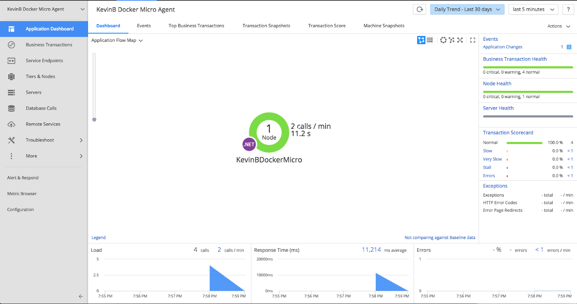Open the last 5 minutes time range dropdown
The width and height of the screenshot is (577, 304).
533,9
